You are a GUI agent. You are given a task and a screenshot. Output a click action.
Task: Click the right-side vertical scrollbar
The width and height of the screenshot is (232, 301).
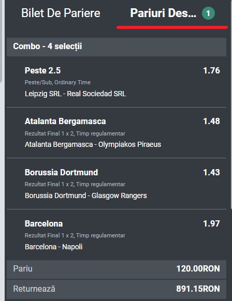(x=231, y=103)
